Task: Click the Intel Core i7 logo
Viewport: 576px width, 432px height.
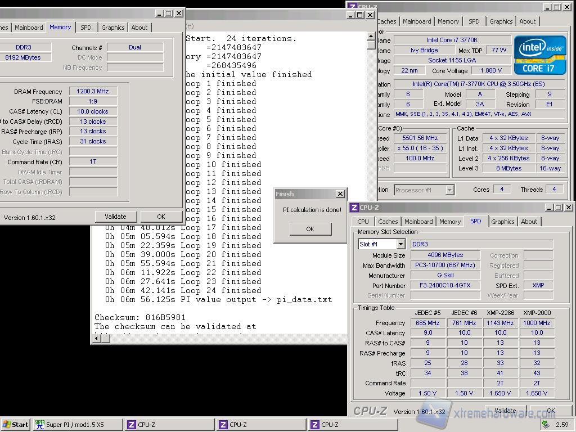Action: [x=540, y=55]
